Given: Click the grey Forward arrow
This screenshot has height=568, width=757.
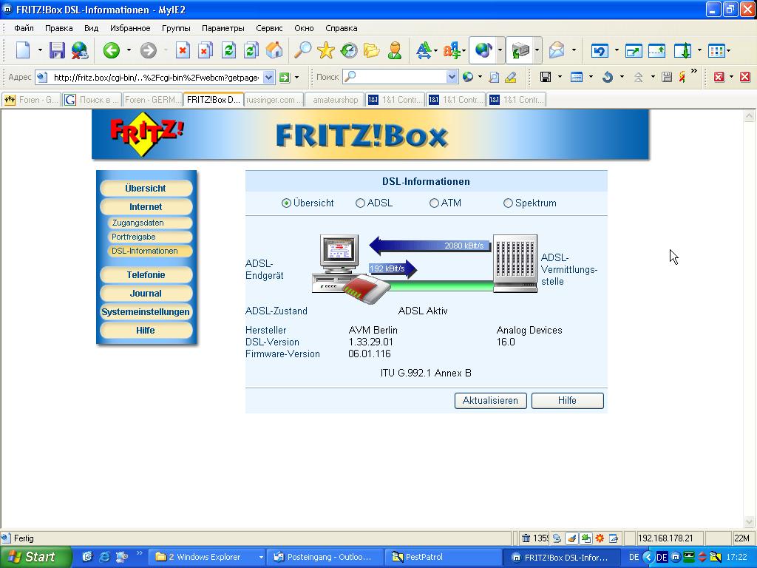Looking at the screenshot, I should [148, 50].
